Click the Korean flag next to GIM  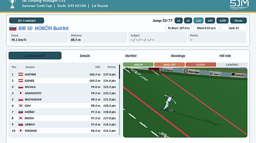click(21, 105)
